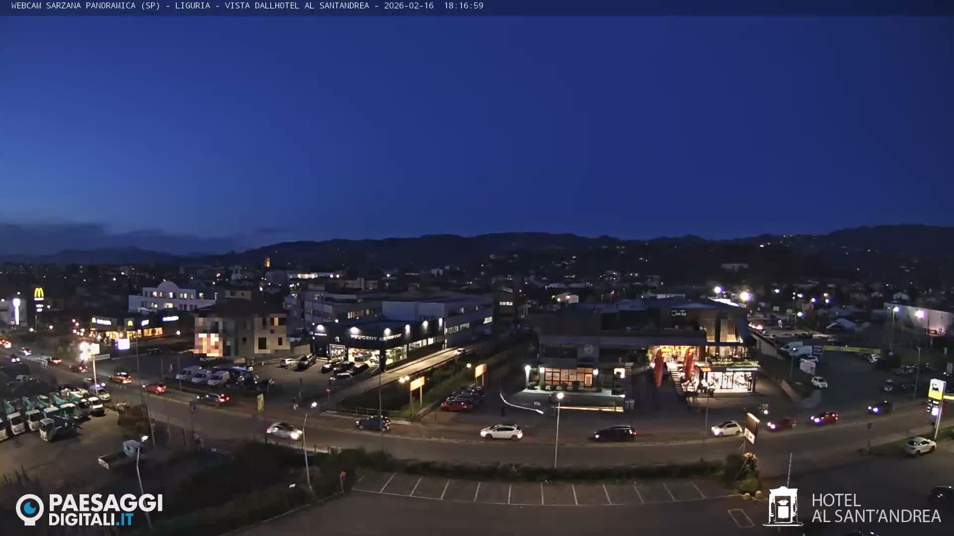
Task: Click the Peugeot dealership sign
Action: coord(376,337)
